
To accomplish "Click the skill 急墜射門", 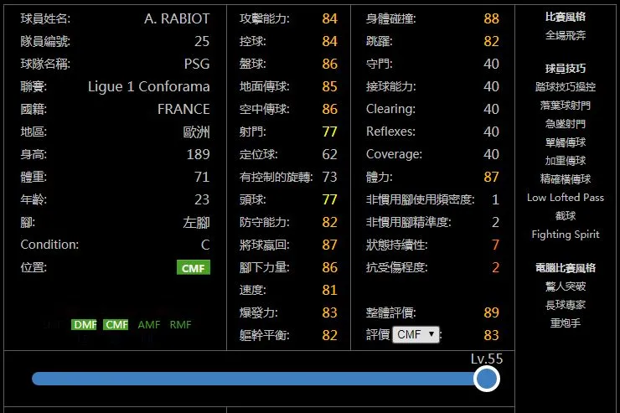I will [x=565, y=124].
